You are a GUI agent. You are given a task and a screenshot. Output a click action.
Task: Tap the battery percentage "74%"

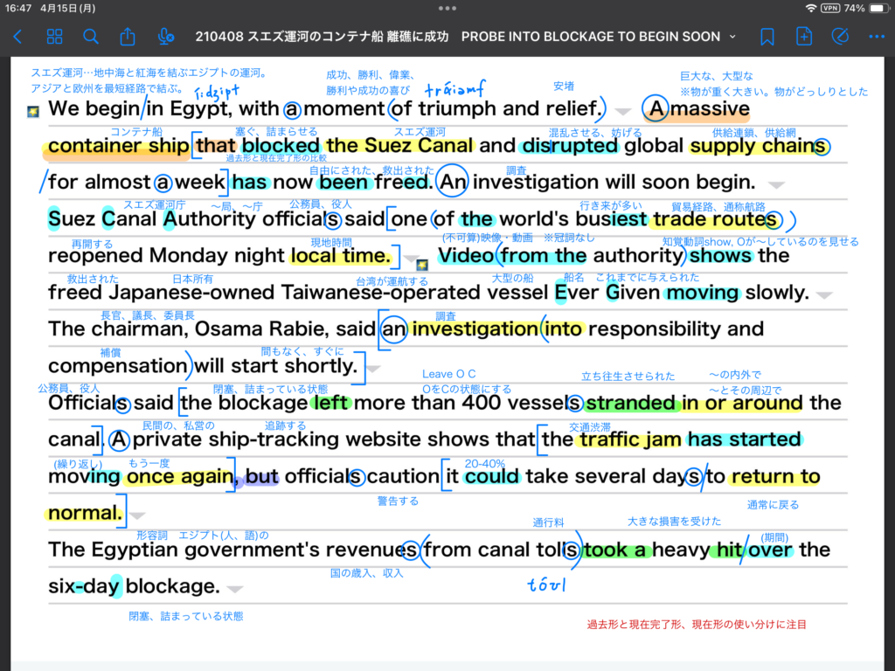click(x=854, y=8)
